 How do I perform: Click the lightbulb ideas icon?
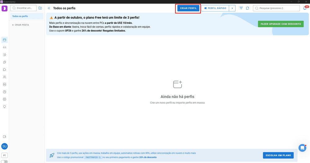pyautogui.click(x=5, y=107)
